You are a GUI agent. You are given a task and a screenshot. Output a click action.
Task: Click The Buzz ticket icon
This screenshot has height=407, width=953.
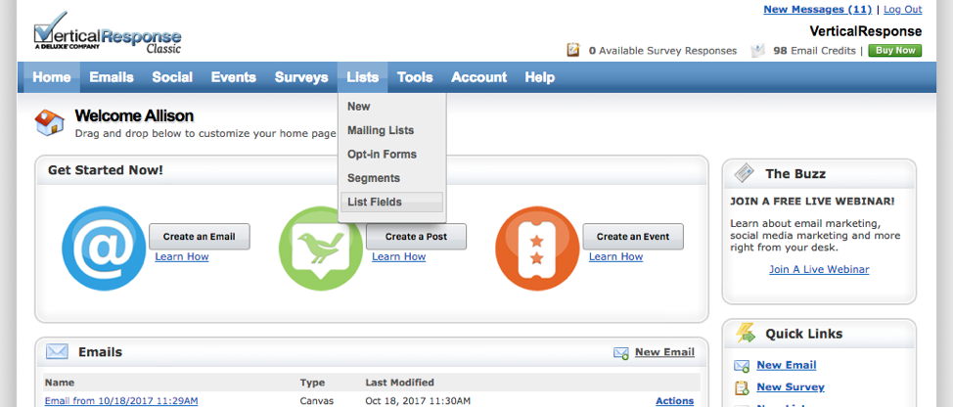(x=745, y=174)
